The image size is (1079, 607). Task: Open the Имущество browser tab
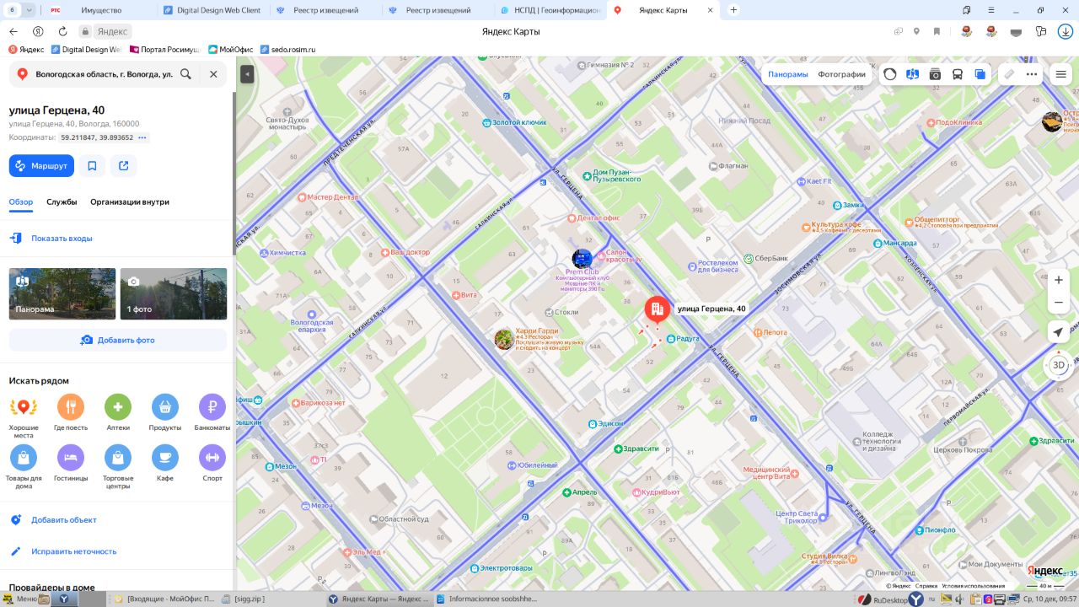(101, 10)
